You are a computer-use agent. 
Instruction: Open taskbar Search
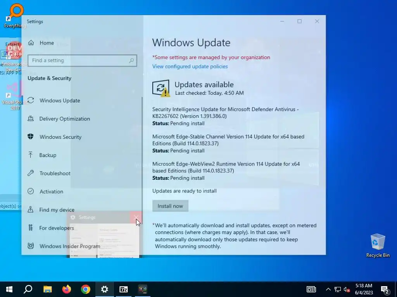28,289
